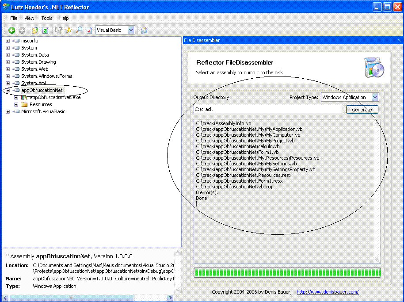Open the Project Type dropdown
Screen dimensions: 404x302
[x=375, y=97]
